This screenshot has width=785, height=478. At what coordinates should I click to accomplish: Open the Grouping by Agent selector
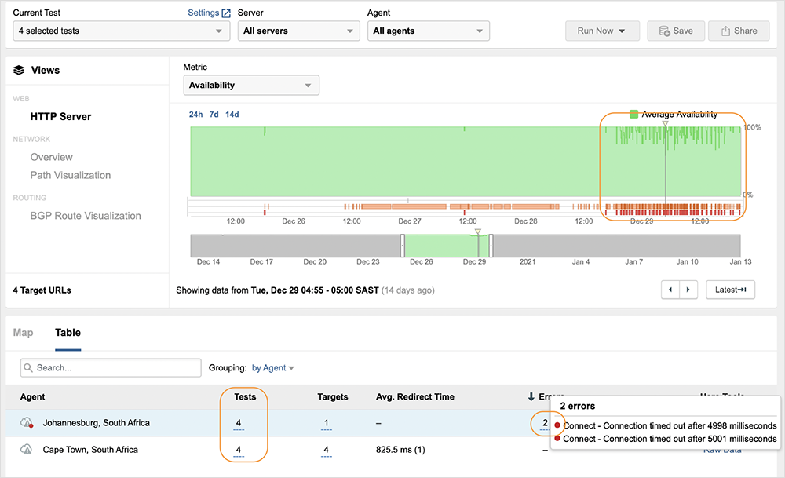point(273,368)
